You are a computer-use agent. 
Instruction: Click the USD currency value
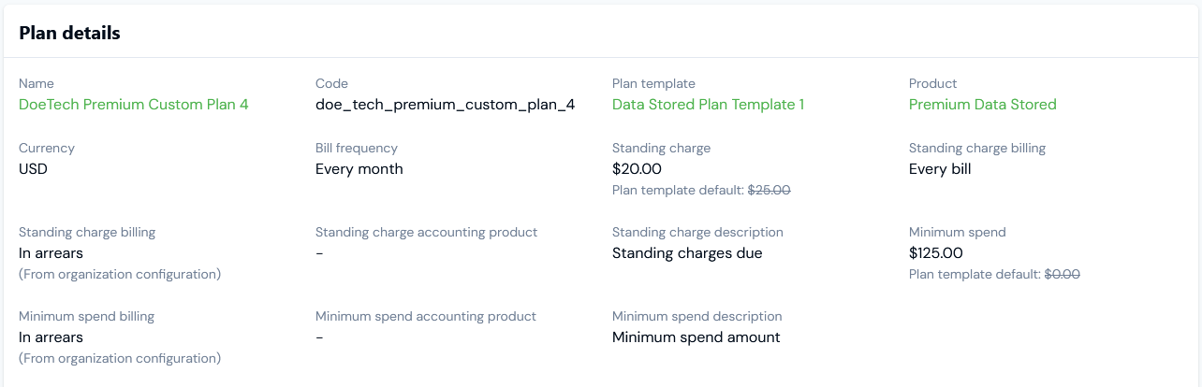pyautogui.click(x=33, y=169)
